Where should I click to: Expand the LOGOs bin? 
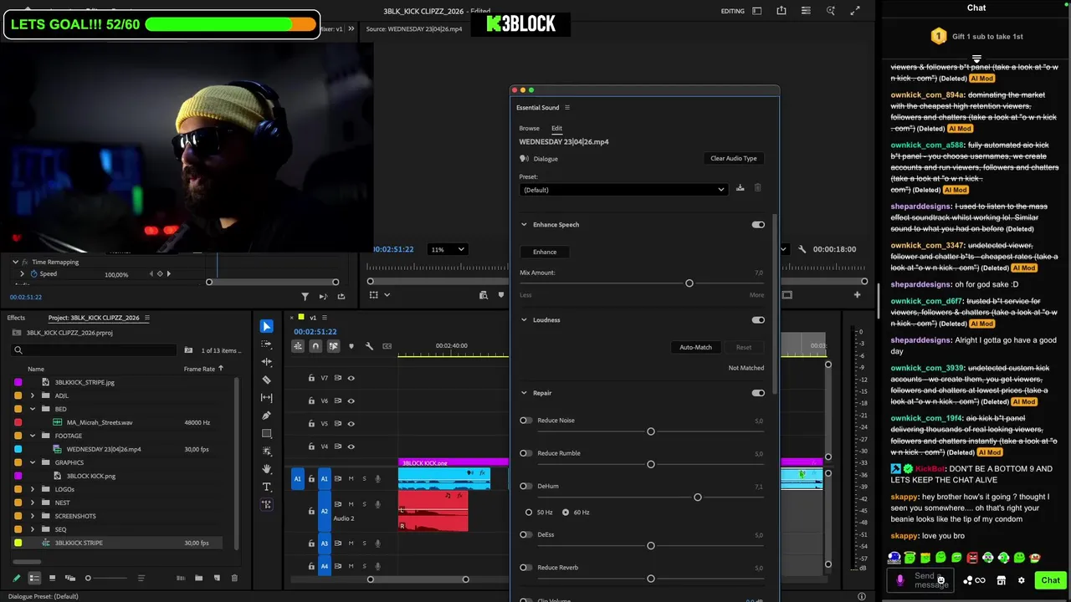pyautogui.click(x=33, y=489)
